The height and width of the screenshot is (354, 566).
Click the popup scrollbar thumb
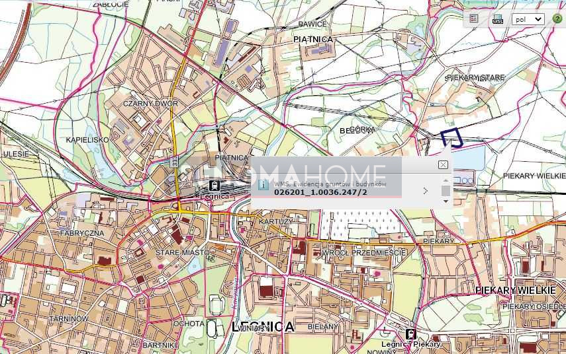[446, 191]
